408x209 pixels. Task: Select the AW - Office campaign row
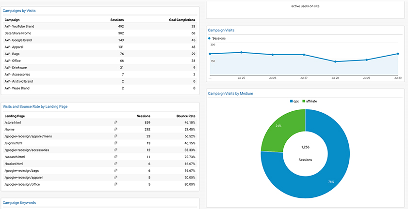[100, 61]
